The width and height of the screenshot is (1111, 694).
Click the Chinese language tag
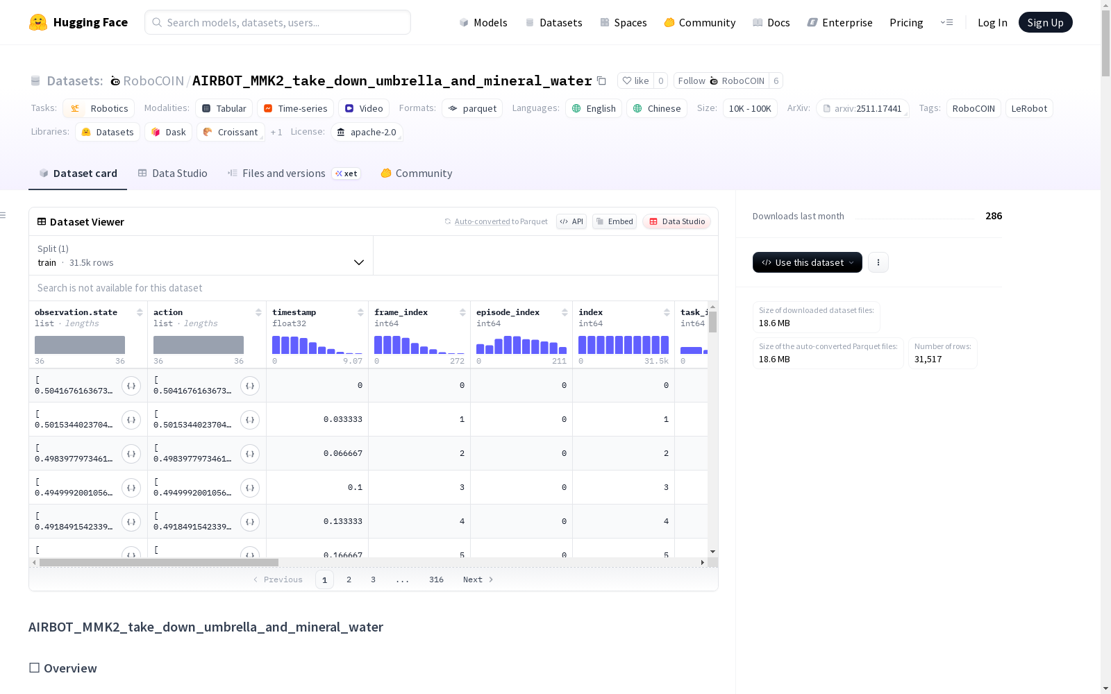point(657,108)
